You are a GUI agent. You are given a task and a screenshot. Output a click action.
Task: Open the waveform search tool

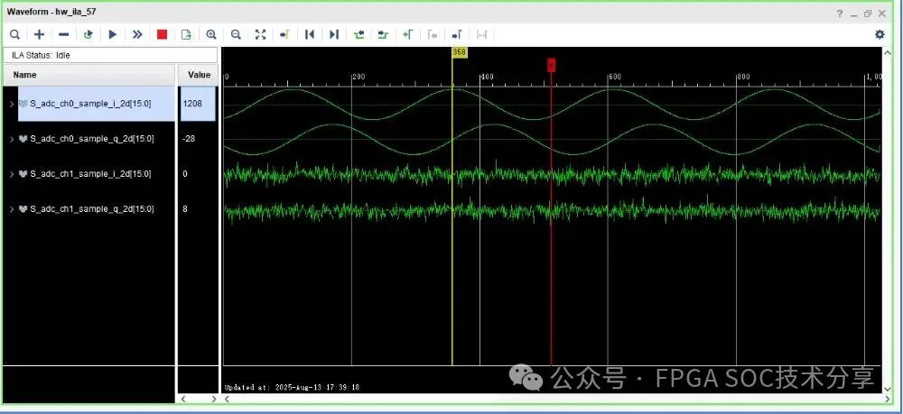coord(15,34)
